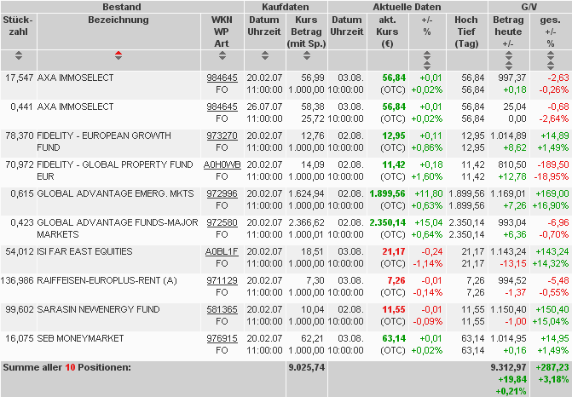Click the Summe aller 10 Positionen label
572x397 pixels.
[x=66, y=367]
